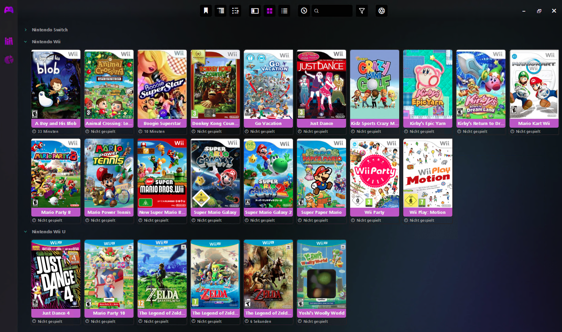Image resolution: width=562 pixels, height=332 pixels.
Task: Open the Playnite gamepad main menu
Action: [9, 10]
